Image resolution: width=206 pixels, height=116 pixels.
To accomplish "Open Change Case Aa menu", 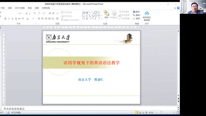I will coord(28,19).
